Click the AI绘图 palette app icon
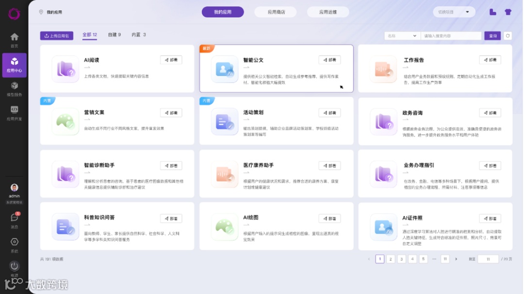524x294 pixels. point(224,227)
